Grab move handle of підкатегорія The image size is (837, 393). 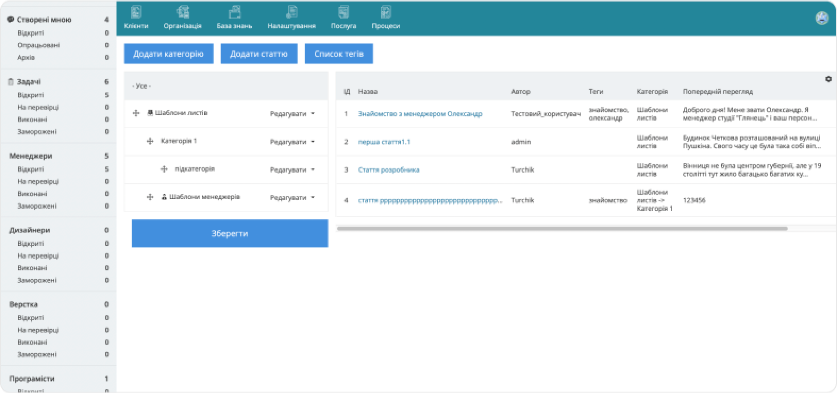164,169
